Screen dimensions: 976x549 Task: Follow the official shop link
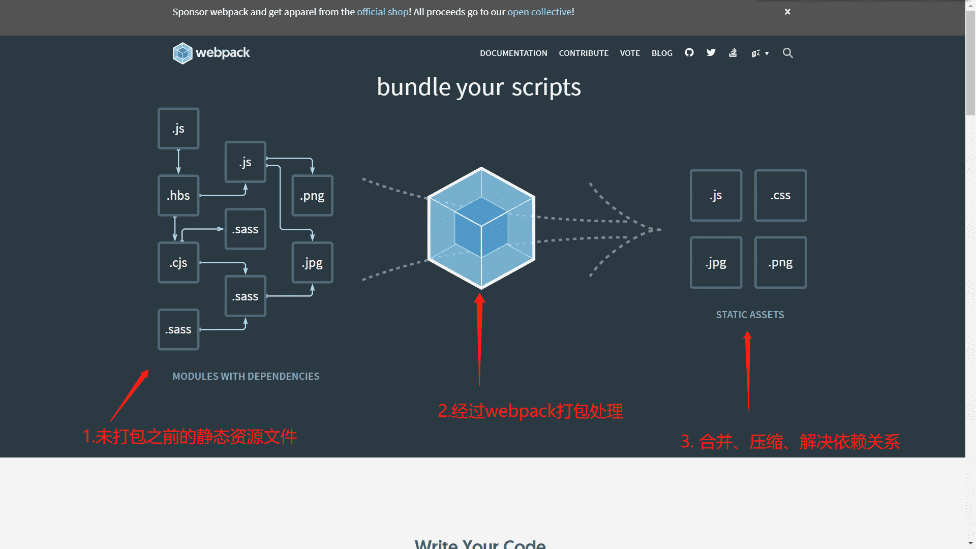point(383,12)
